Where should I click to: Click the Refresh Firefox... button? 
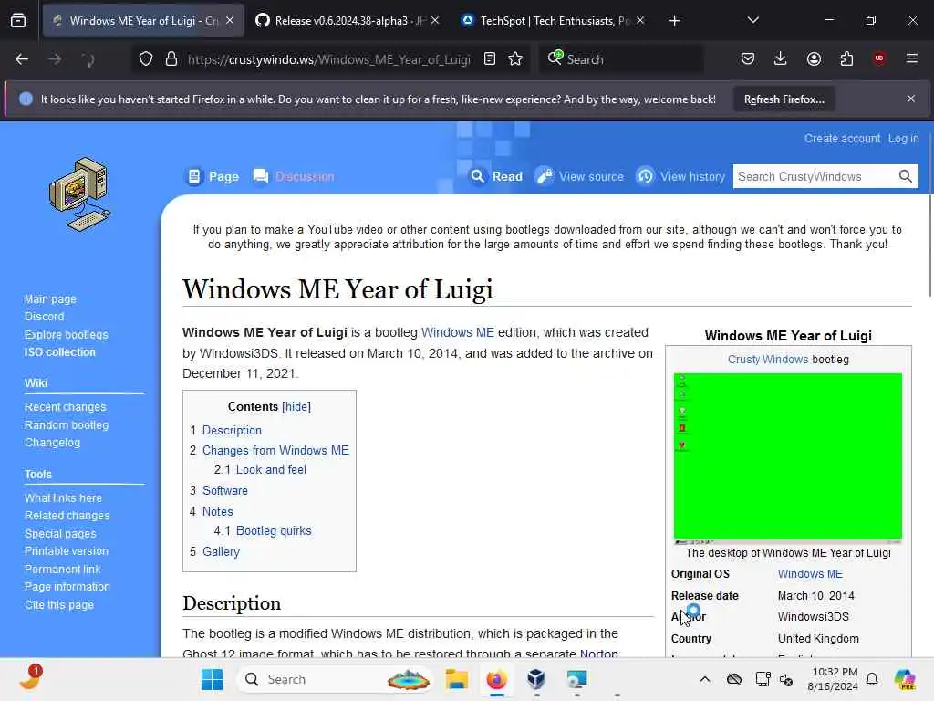tap(784, 99)
